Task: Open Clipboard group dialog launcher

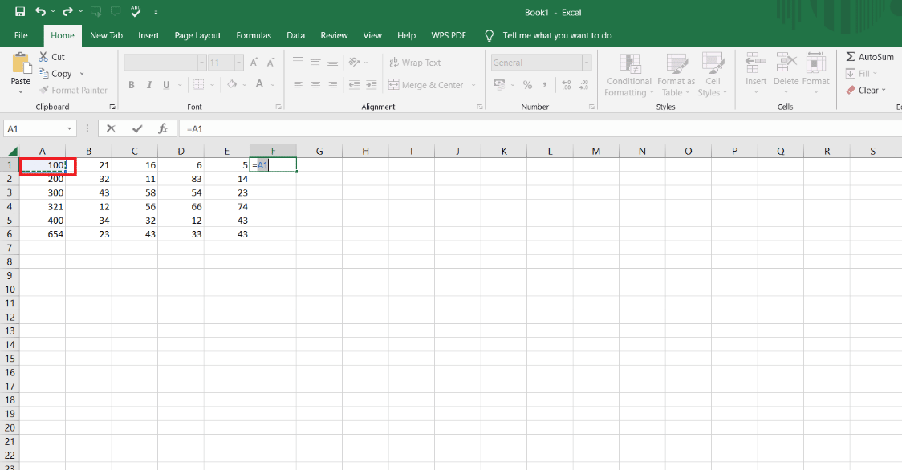Action: click(112, 107)
